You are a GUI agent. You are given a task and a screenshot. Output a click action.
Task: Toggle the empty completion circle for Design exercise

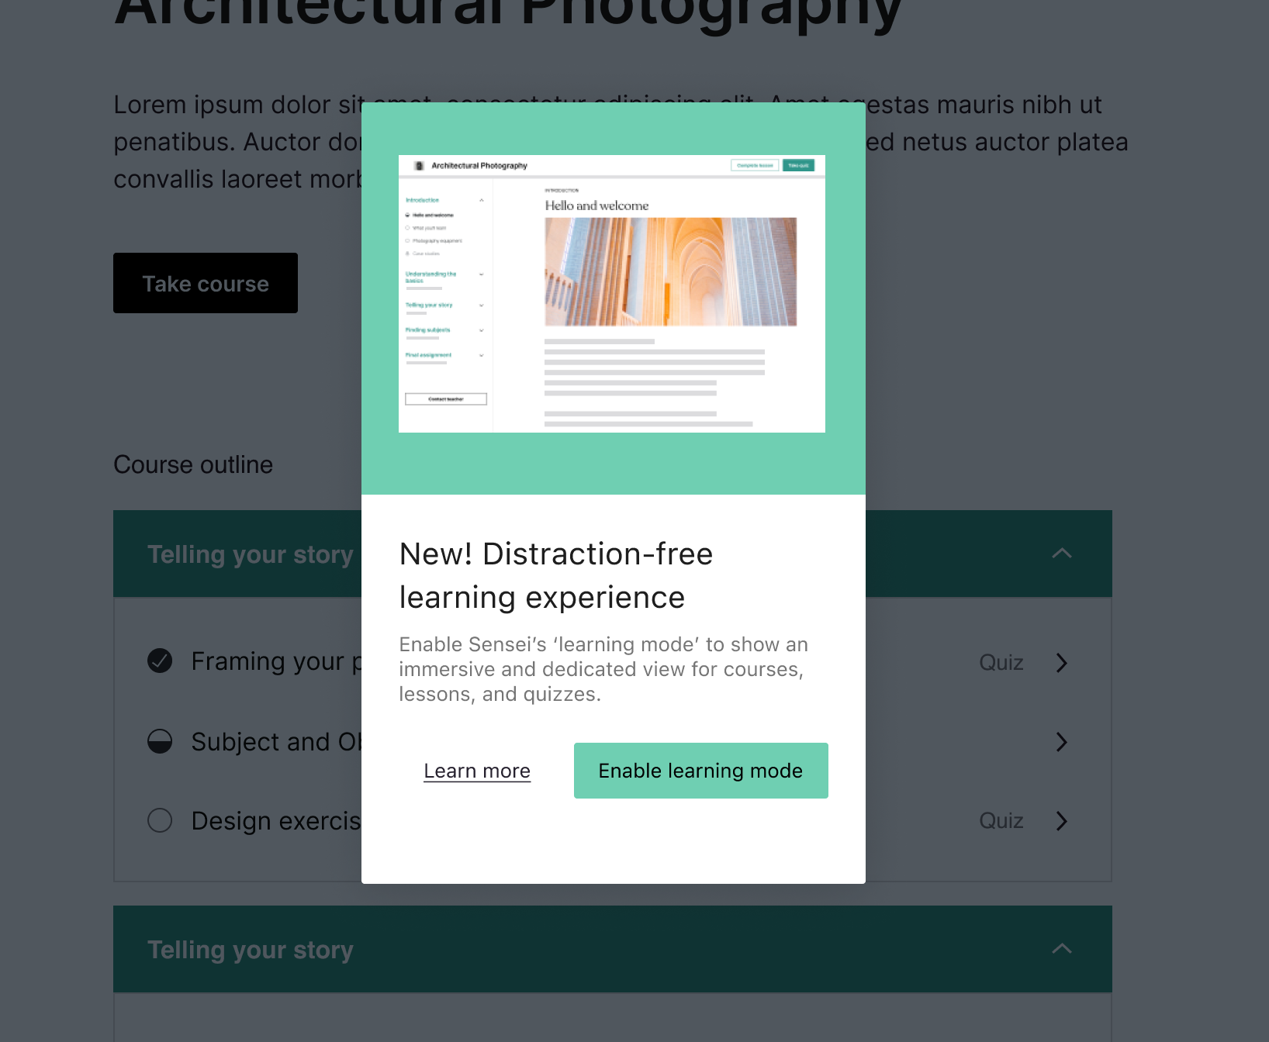pos(159,820)
